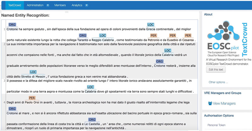Click the Authorisation Options heading

pos(219,116)
